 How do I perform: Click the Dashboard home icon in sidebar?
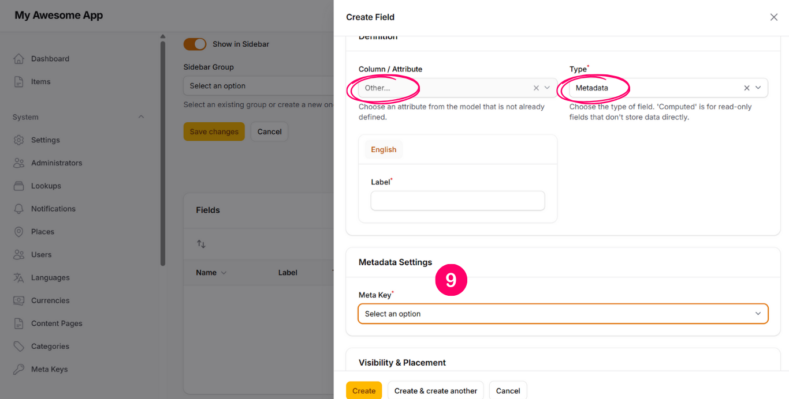[x=19, y=59]
